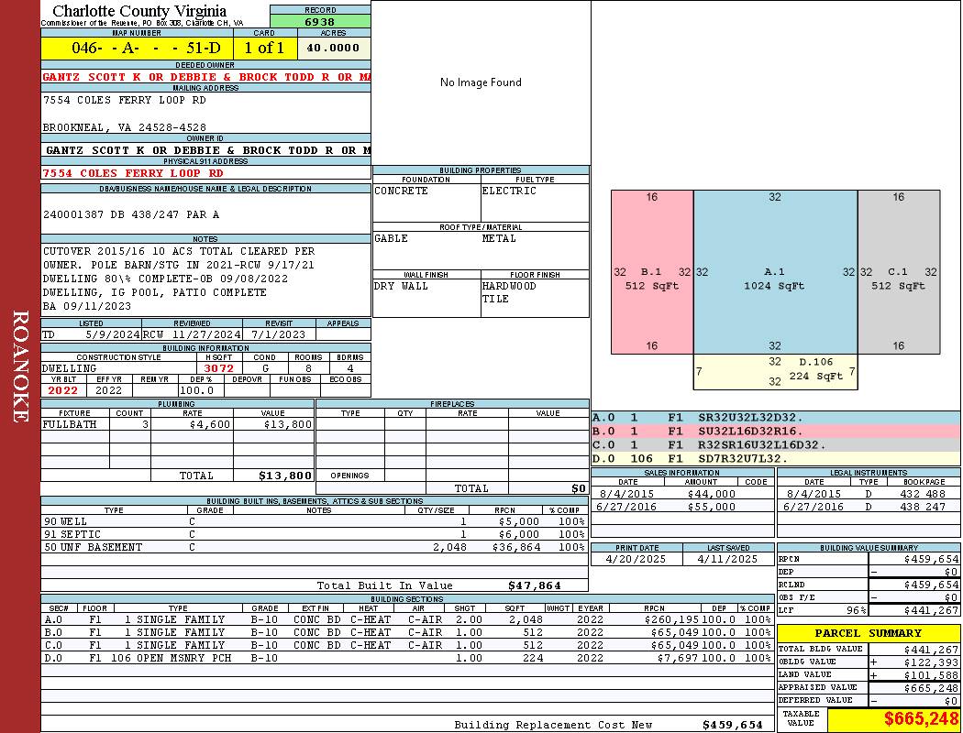The image size is (963, 733).
Task: Click the blue A.1 1024 SqFt sketch section
Action: pos(776,272)
